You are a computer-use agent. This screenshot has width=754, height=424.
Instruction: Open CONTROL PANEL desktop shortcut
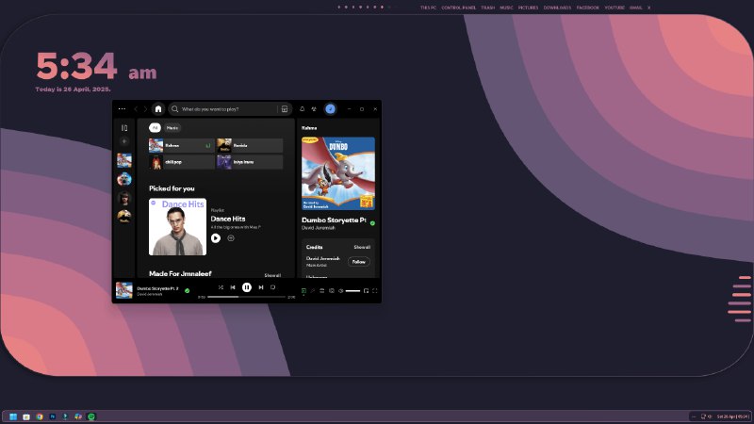click(x=459, y=8)
